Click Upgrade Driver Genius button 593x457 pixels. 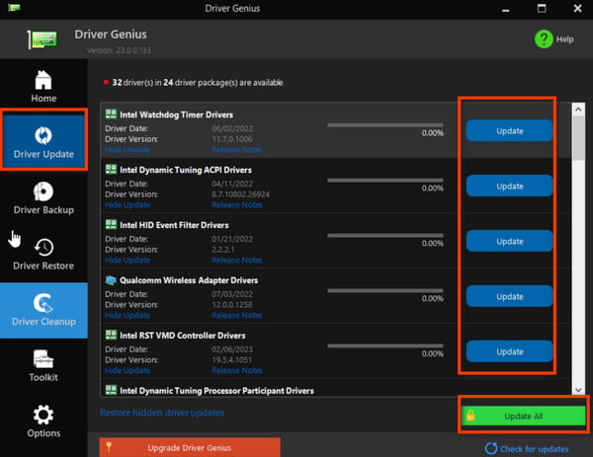[x=190, y=447]
